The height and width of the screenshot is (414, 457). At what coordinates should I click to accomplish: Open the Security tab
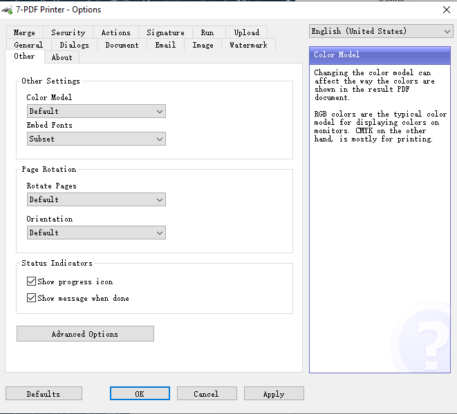[x=68, y=32]
